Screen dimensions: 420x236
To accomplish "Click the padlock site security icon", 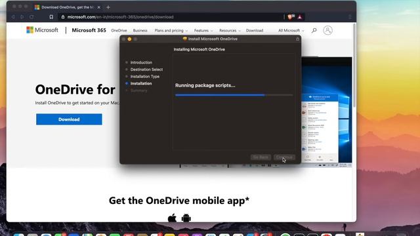I will pos(63,17).
